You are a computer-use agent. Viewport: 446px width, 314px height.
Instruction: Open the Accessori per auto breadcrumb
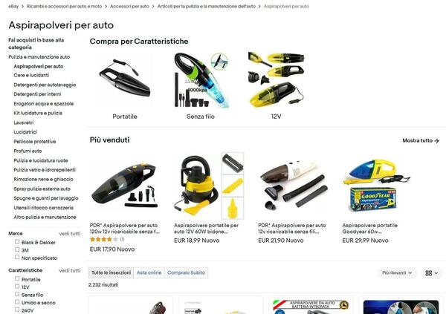point(129,6)
